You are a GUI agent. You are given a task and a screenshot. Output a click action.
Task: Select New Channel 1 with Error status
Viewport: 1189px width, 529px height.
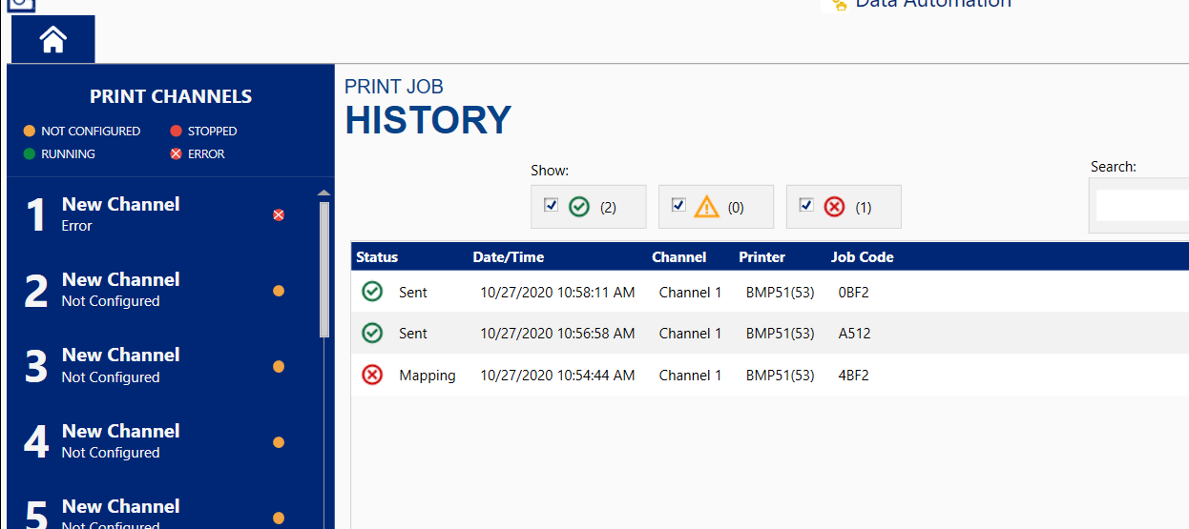click(120, 214)
